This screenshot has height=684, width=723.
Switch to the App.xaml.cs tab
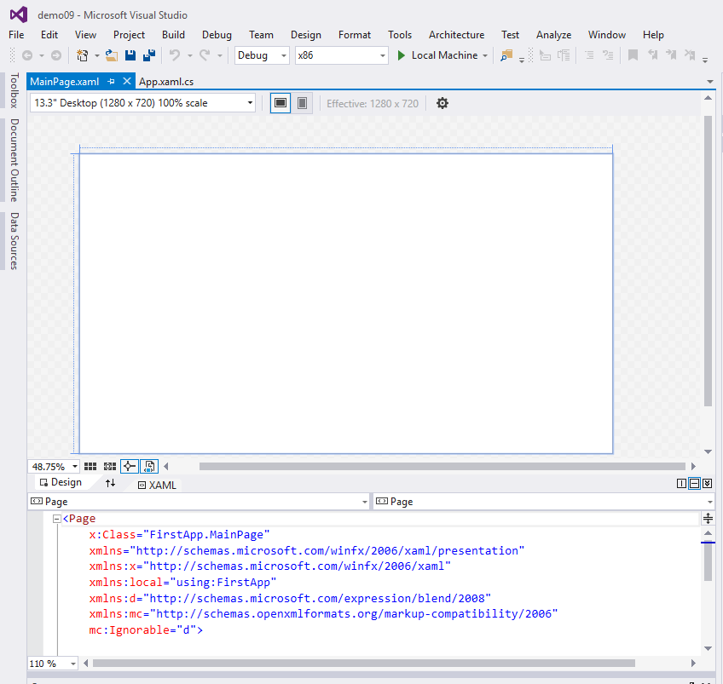pos(166,82)
